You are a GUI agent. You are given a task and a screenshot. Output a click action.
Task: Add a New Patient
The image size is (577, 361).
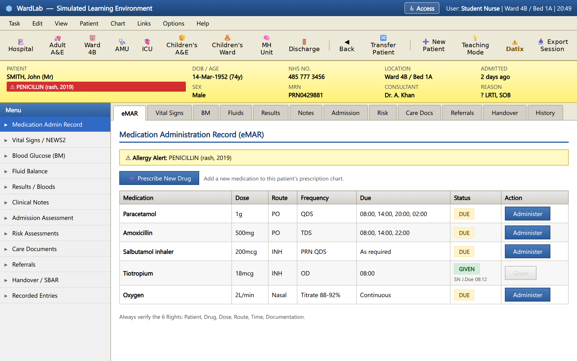point(434,45)
